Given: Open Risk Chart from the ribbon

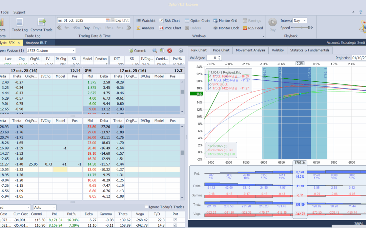Looking at the screenshot, I should click(x=170, y=21).
